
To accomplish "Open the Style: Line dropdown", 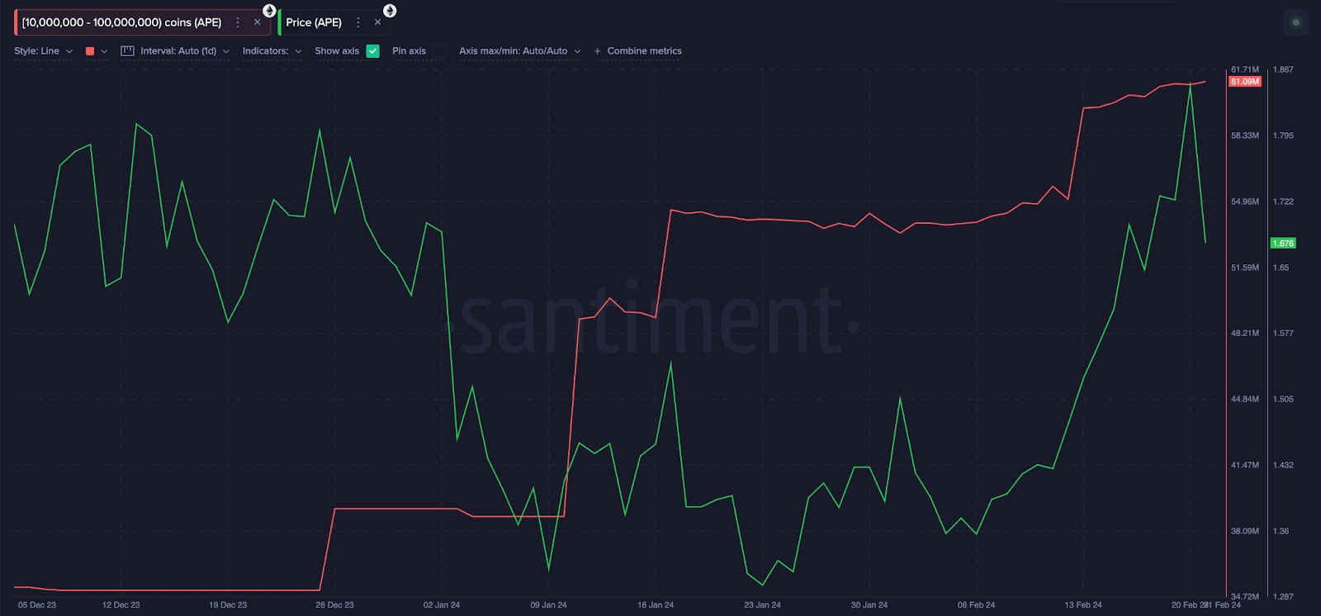I will pos(44,51).
